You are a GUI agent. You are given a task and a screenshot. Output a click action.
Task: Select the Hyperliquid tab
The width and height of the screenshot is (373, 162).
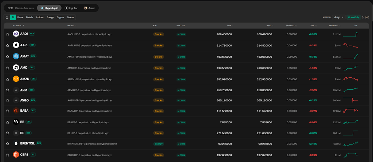[x=49, y=8]
